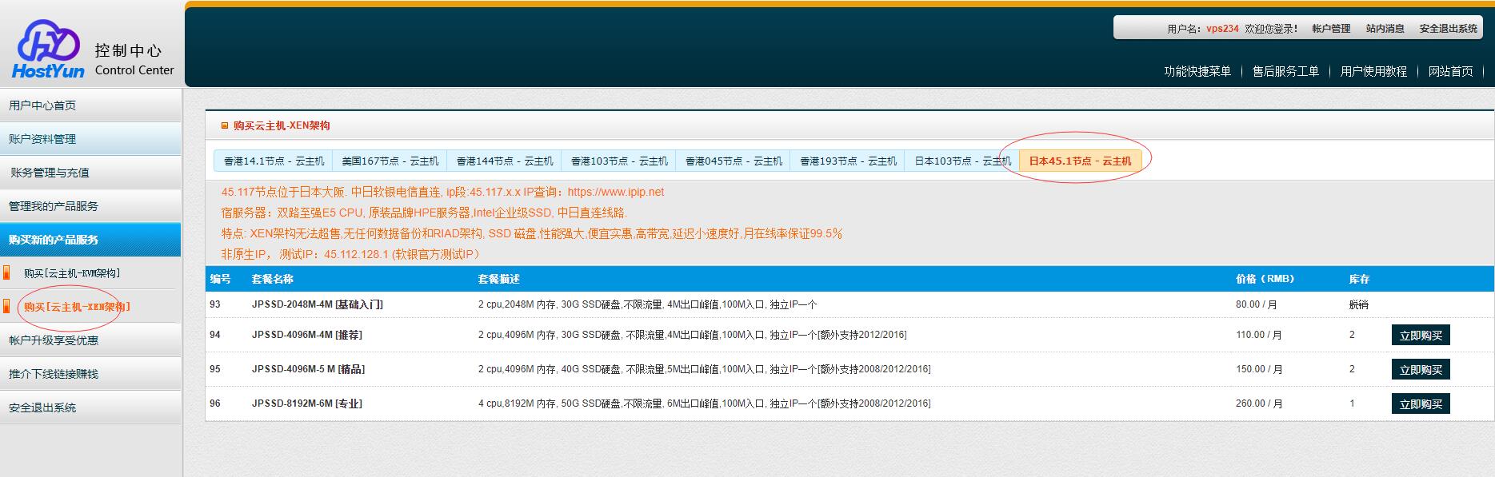Click the orange icon beside 购买[云主机-XEN架构]

coord(6,306)
